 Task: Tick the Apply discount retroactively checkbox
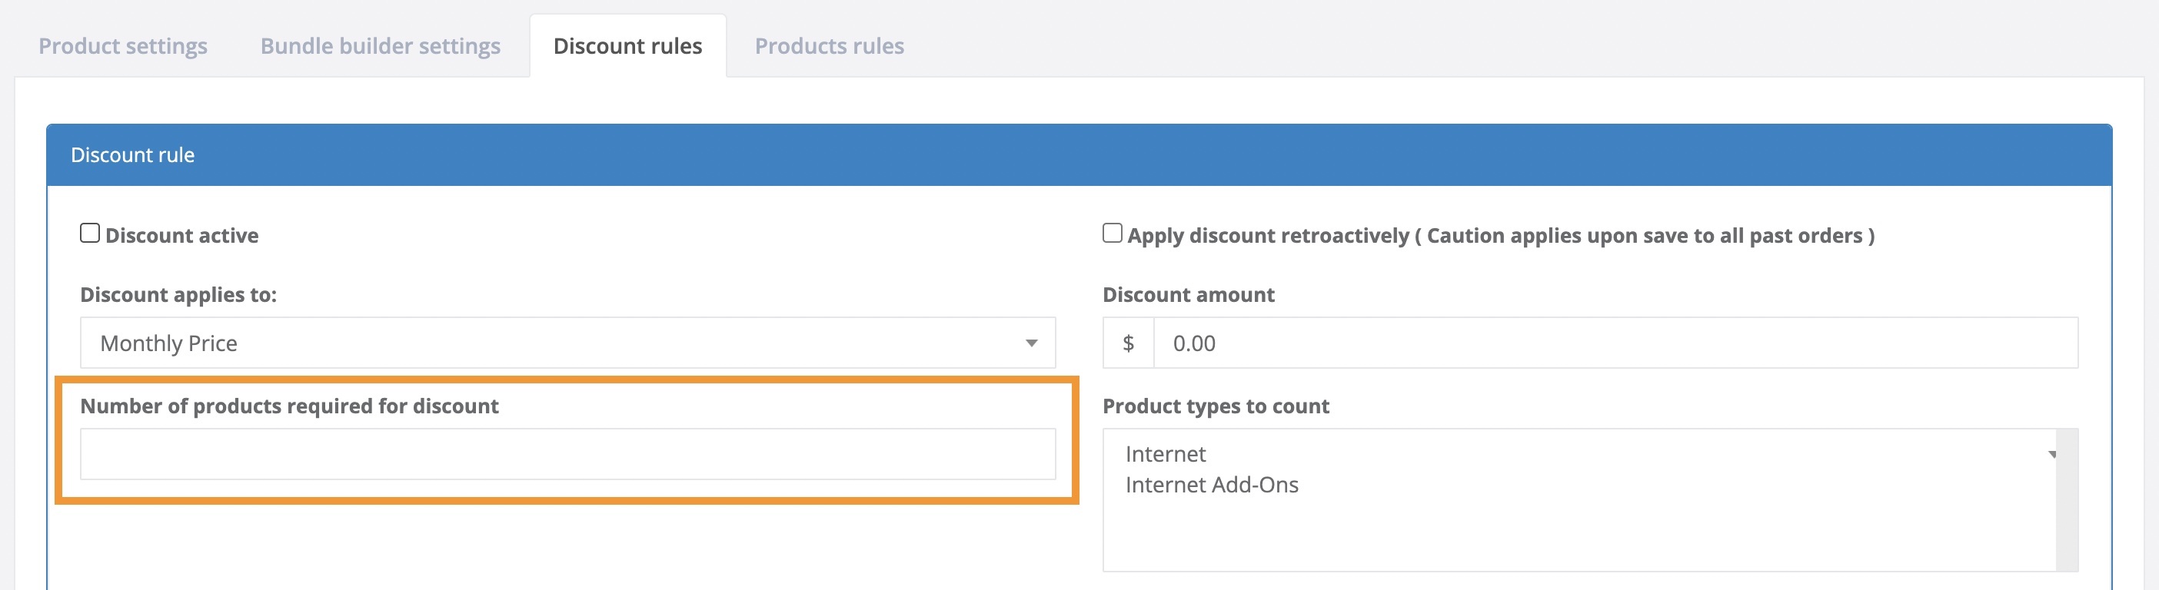(1111, 234)
